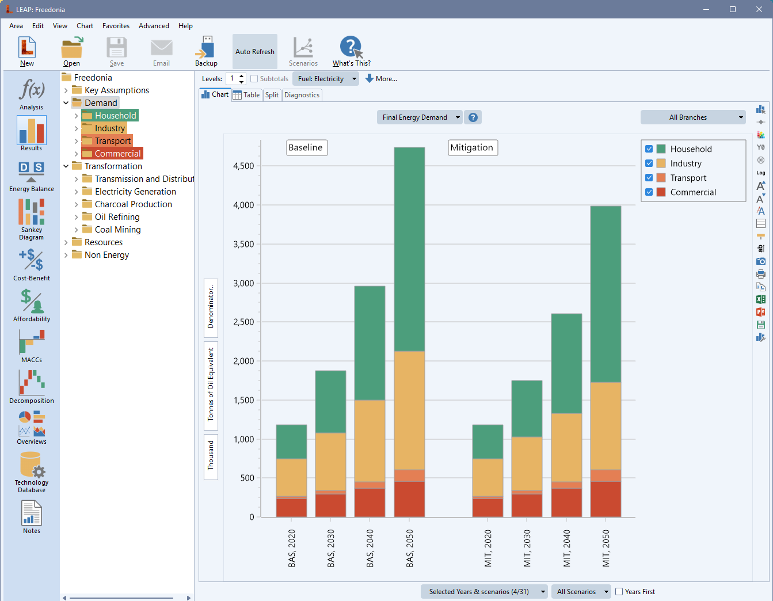Click the Decomposition view icon

[x=31, y=386]
